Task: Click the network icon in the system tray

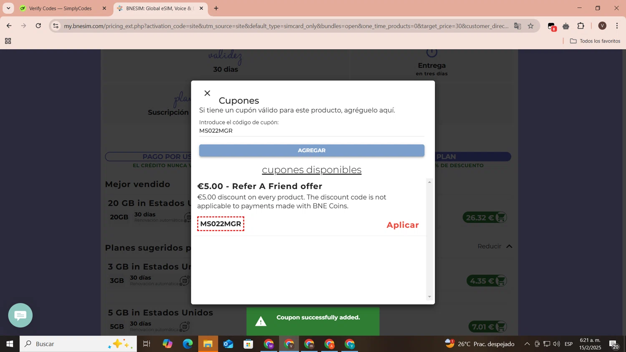Action: click(x=547, y=344)
